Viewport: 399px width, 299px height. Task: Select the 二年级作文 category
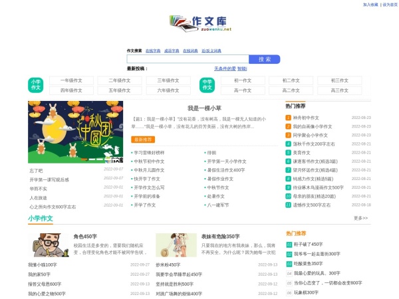pos(120,80)
